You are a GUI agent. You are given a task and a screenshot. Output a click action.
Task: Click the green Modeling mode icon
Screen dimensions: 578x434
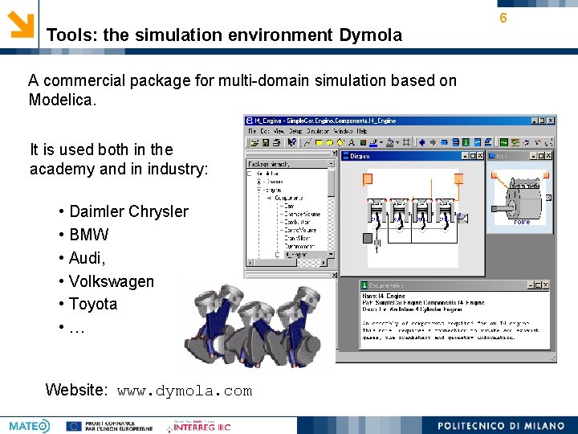[x=503, y=142]
